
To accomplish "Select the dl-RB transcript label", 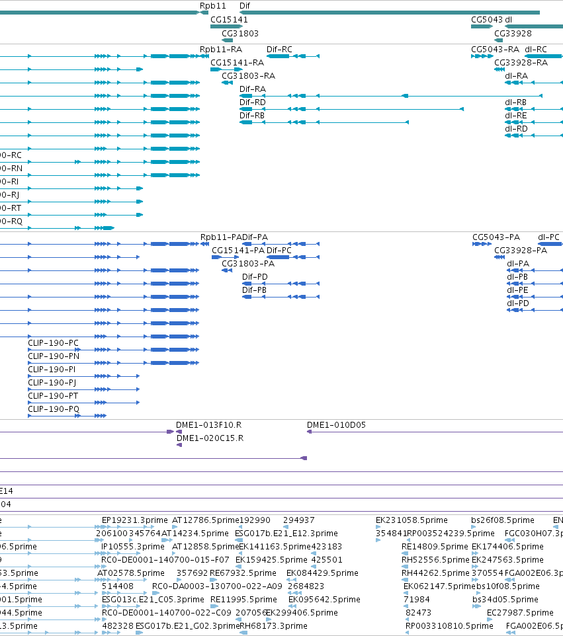I will 515,102.
